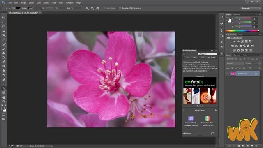Show My Stuff in Exchange
263x148 pixels.
(211, 58)
